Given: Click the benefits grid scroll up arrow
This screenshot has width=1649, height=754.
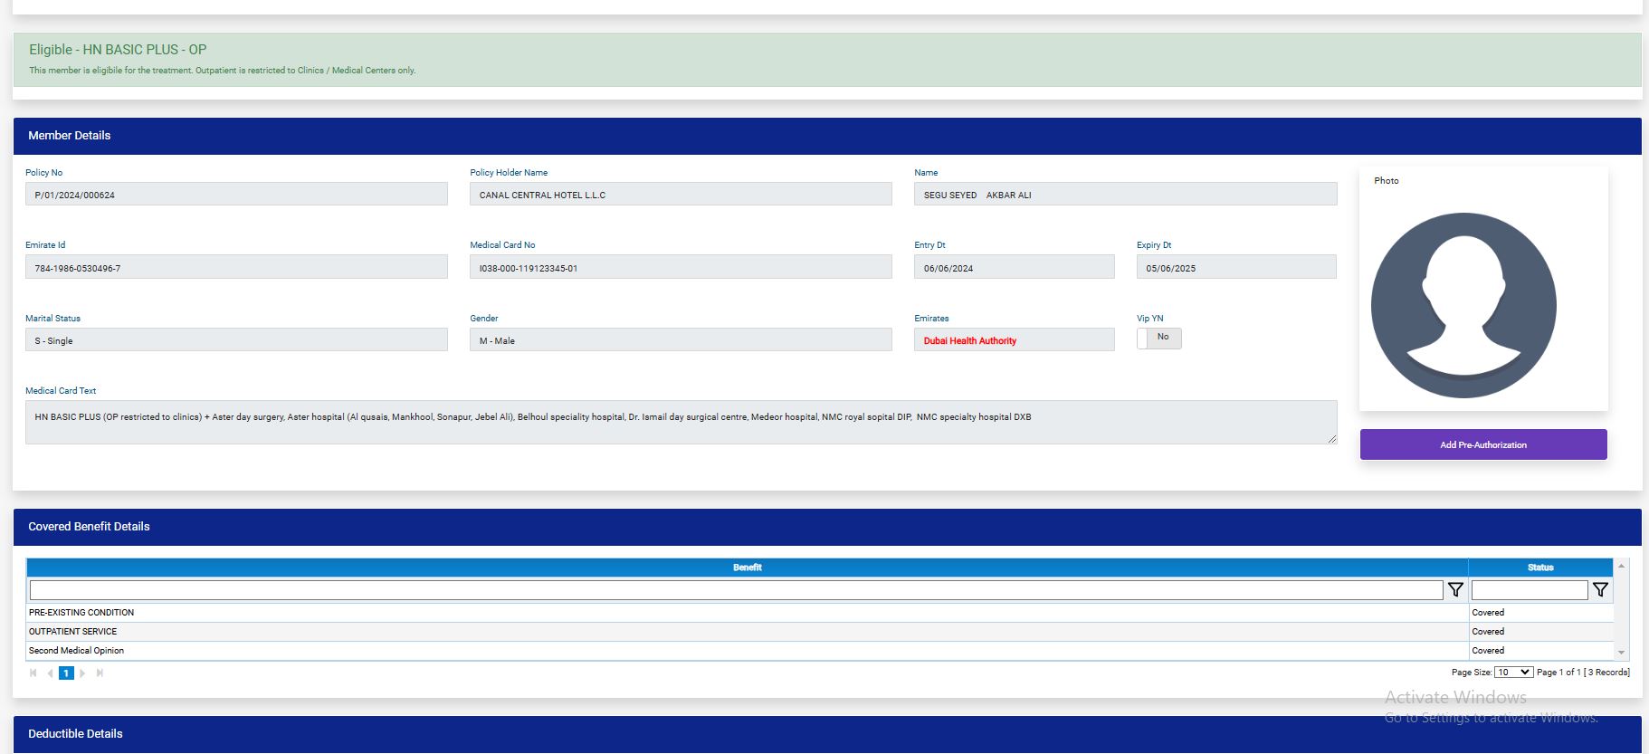Looking at the screenshot, I should coord(1621,566).
